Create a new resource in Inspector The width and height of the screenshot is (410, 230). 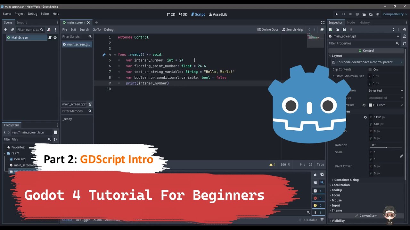(331, 30)
